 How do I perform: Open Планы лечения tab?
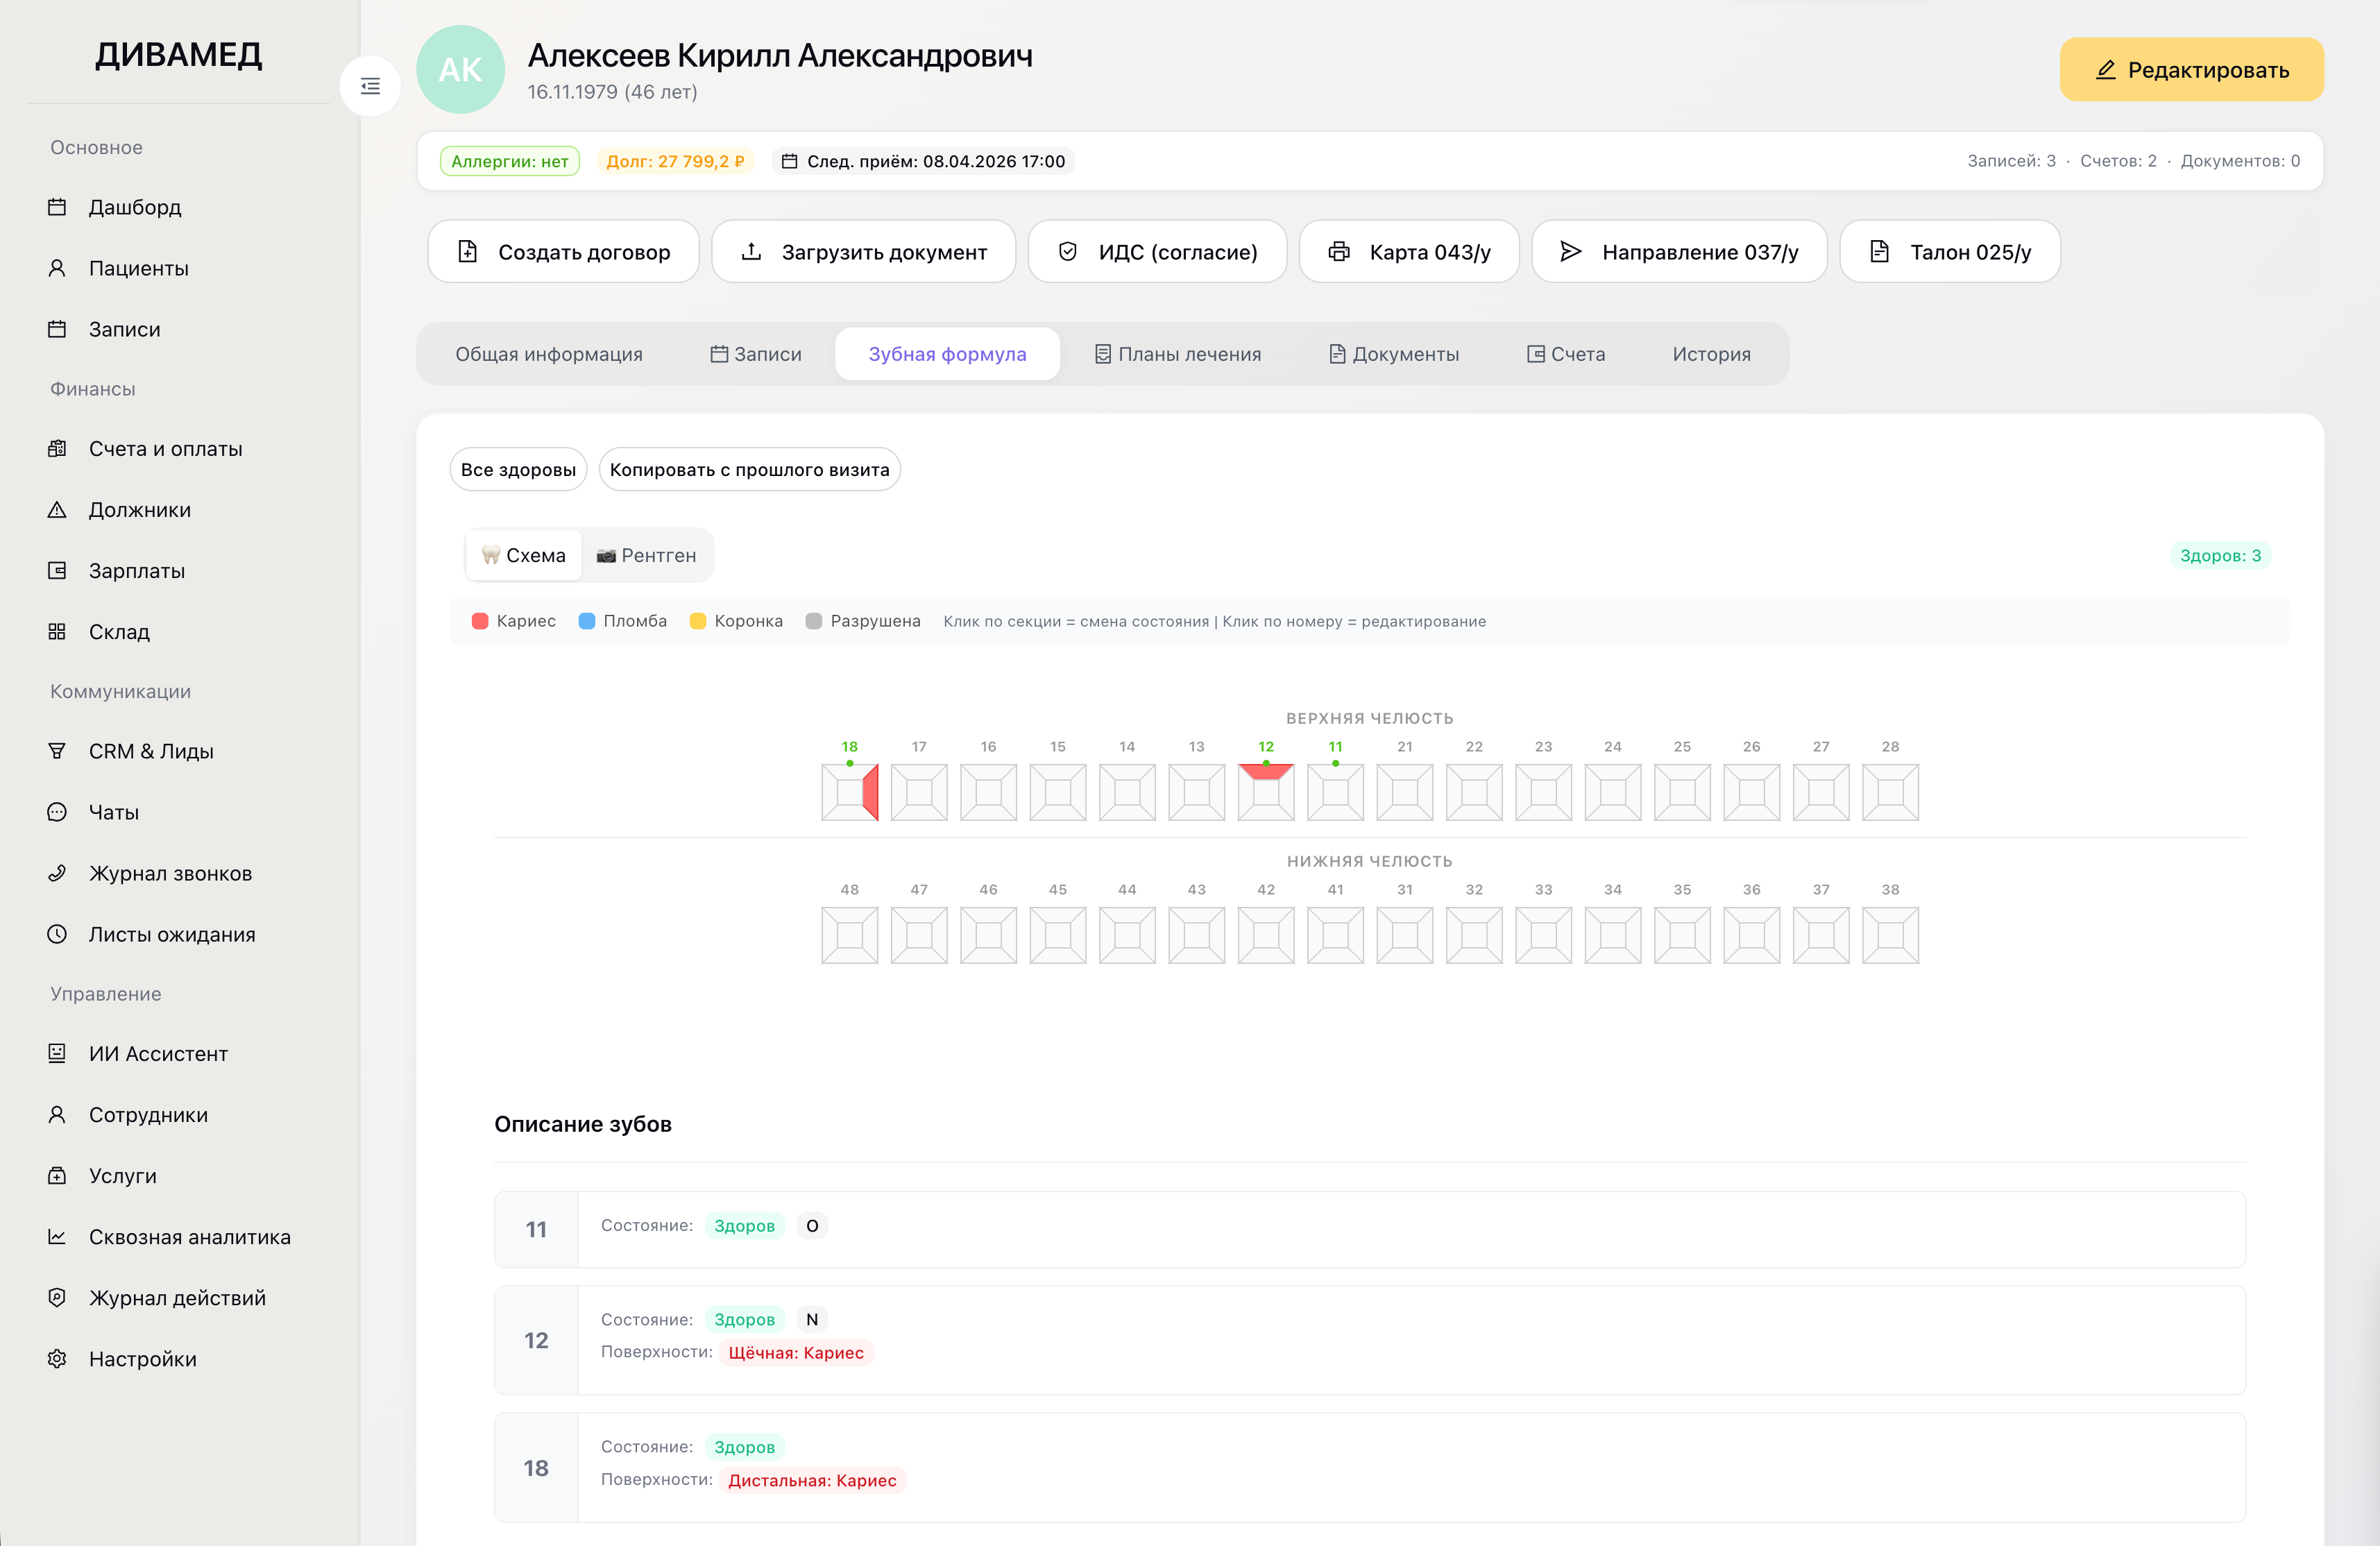click(x=1178, y=354)
